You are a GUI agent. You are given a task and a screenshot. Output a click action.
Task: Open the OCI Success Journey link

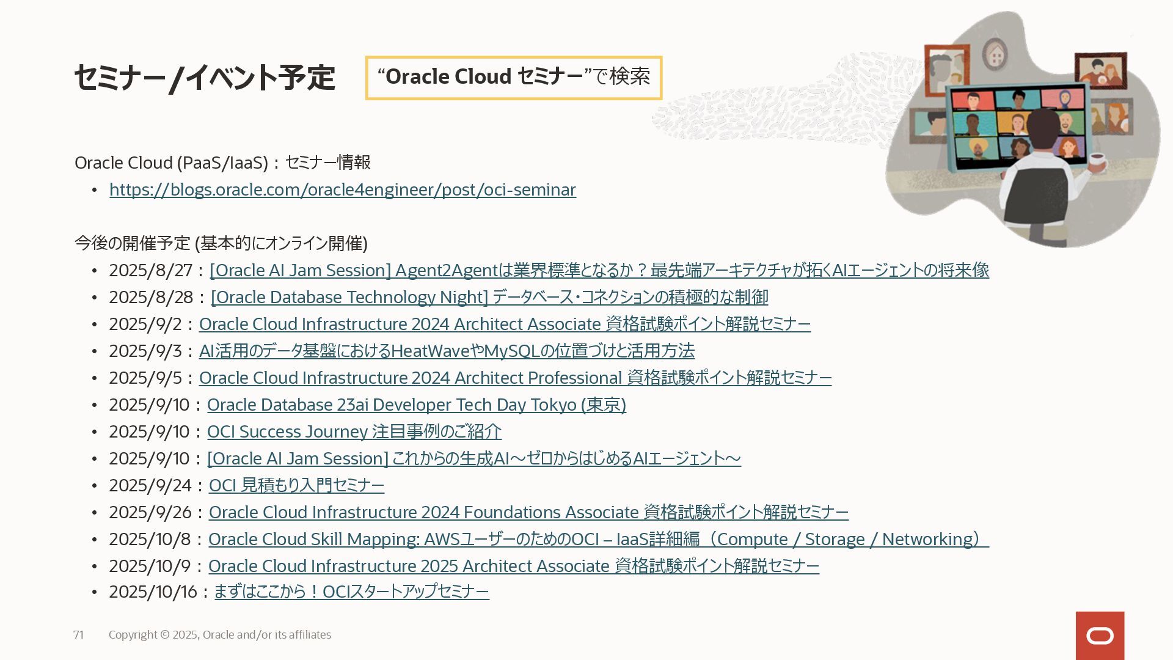354,431
